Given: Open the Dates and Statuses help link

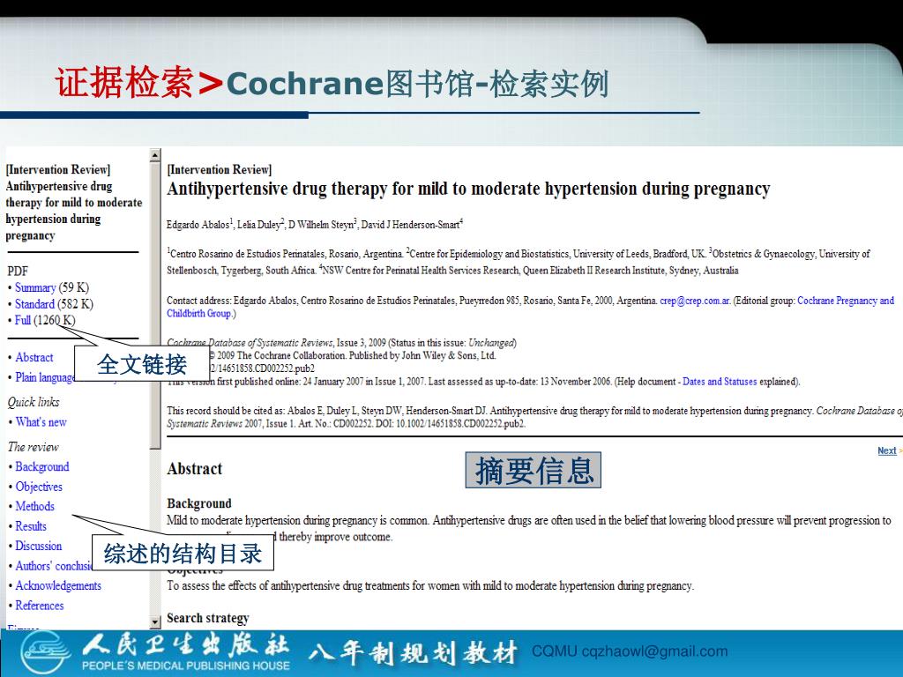Looking at the screenshot, I should (x=720, y=382).
